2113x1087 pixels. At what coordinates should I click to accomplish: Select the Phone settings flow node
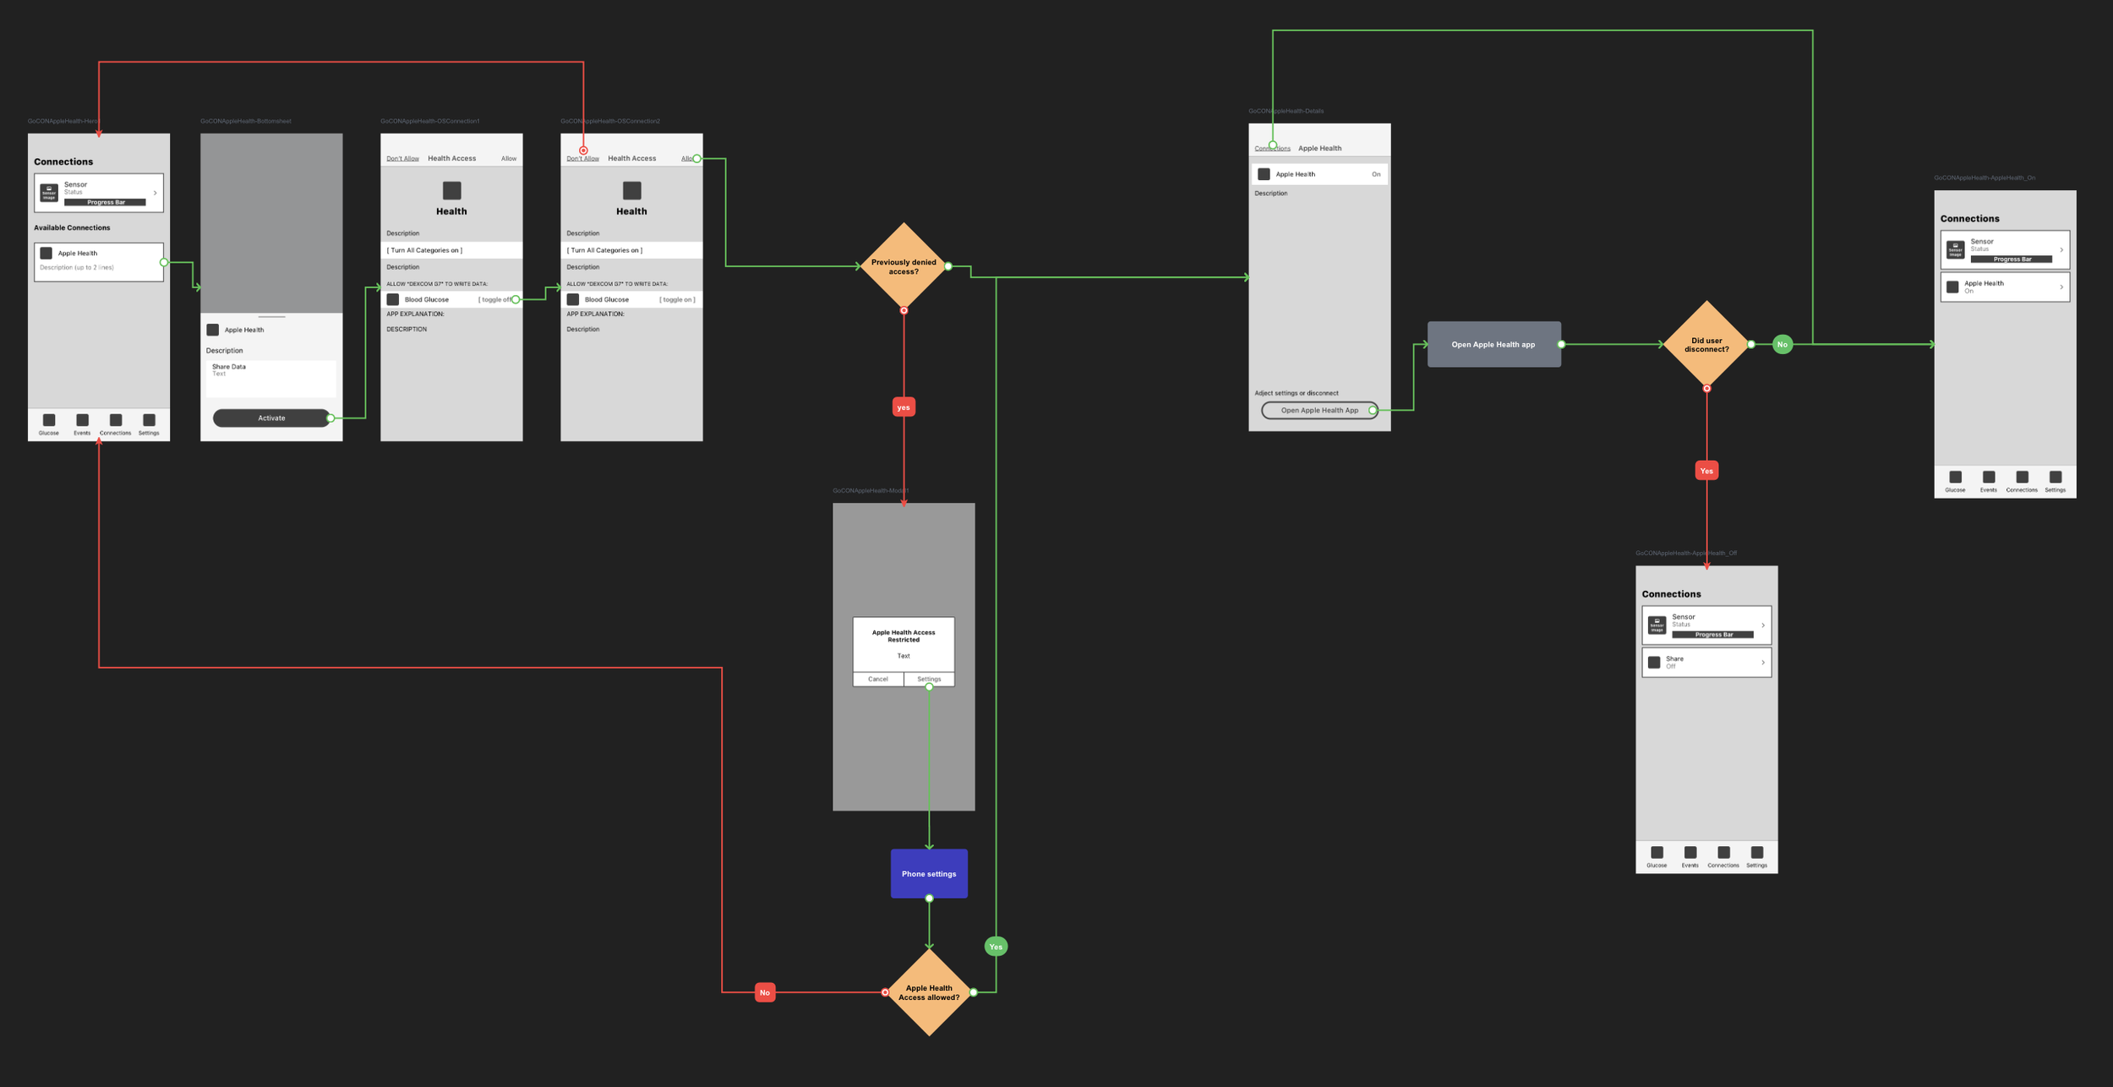click(x=929, y=873)
